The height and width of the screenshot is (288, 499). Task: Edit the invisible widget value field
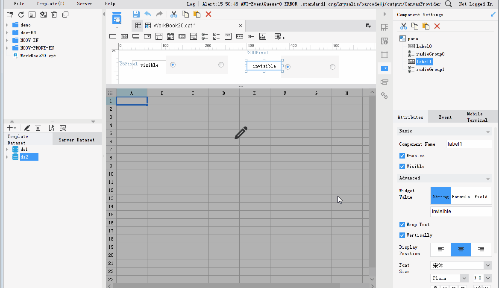pyautogui.click(x=461, y=212)
